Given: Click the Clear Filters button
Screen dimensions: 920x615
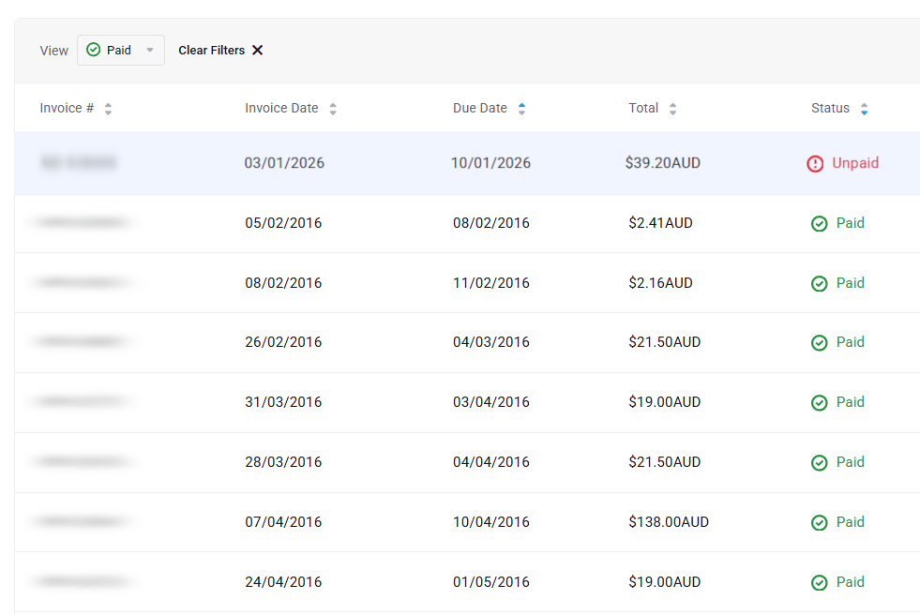Looking at the screenshot, I should pyautogui.click(x=212, y=51).
